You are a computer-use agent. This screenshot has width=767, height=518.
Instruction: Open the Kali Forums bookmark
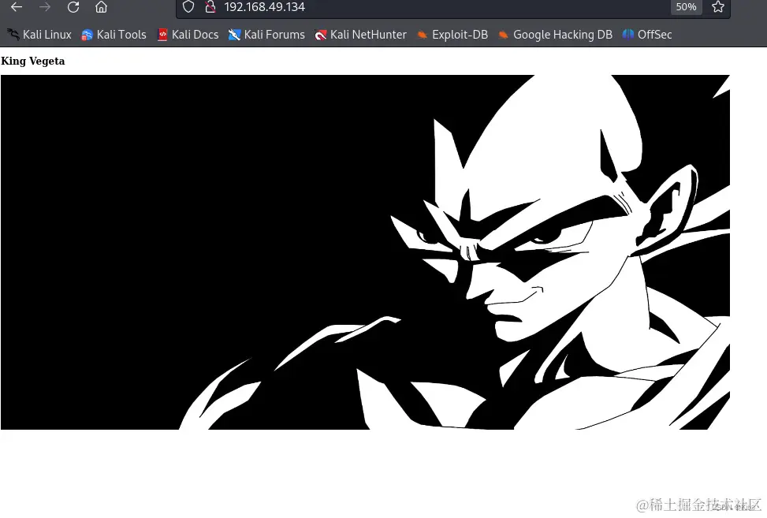click(266, 35)
